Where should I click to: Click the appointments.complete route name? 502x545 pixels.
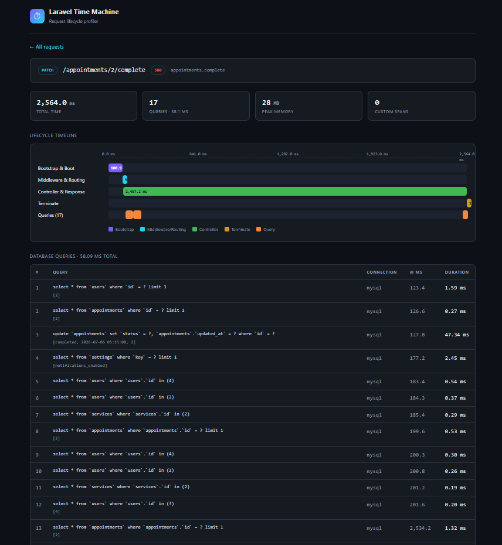click(x=198, y=70)
